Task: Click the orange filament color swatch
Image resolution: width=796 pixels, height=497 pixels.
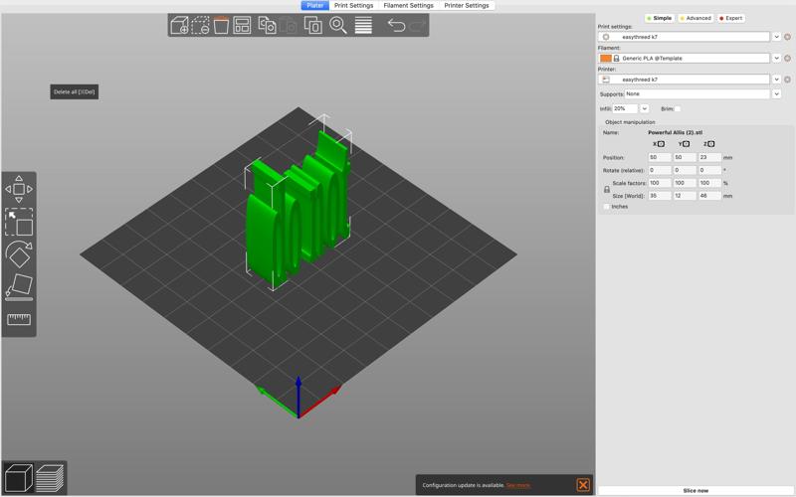Action: coord(605,59)
